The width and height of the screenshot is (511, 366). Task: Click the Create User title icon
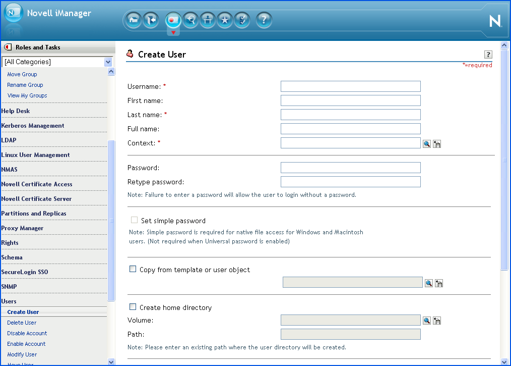(x=130, y=54)
